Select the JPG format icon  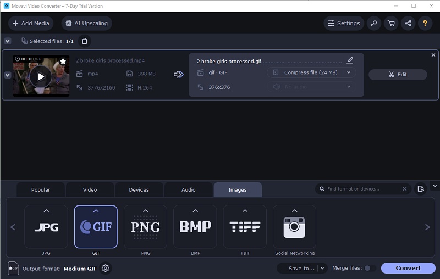pyautogui.click(x=46, y=227)
